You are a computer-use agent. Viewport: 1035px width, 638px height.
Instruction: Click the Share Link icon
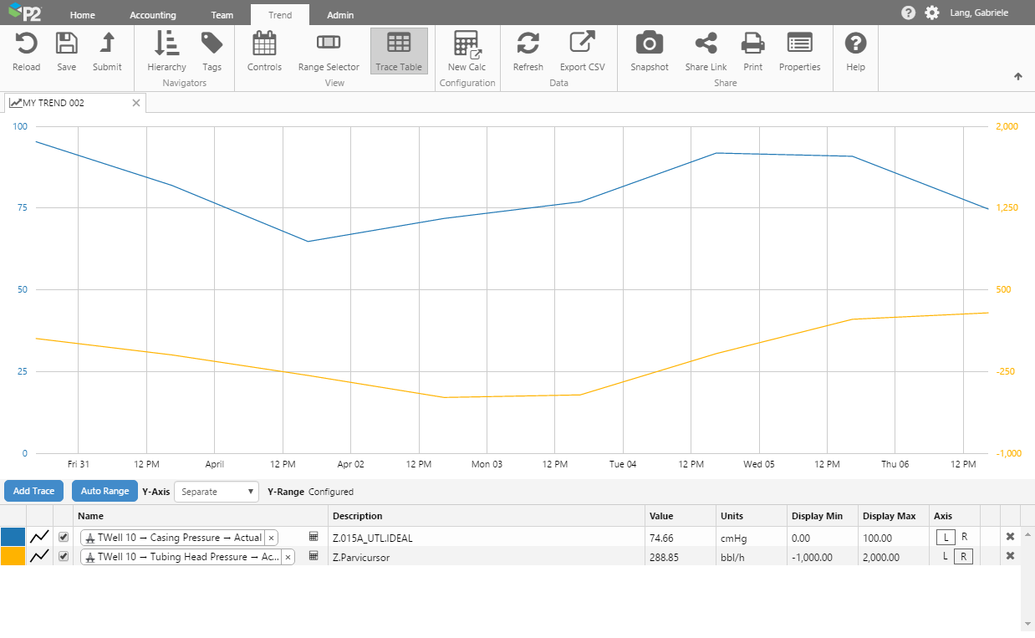click(x=706, y=44)
